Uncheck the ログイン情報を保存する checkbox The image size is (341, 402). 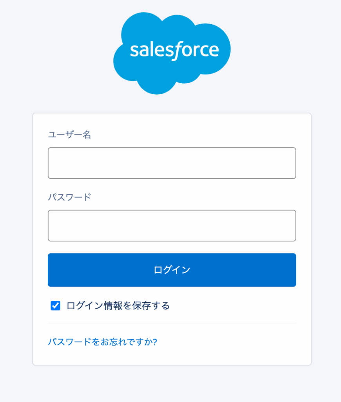[55, 305]
